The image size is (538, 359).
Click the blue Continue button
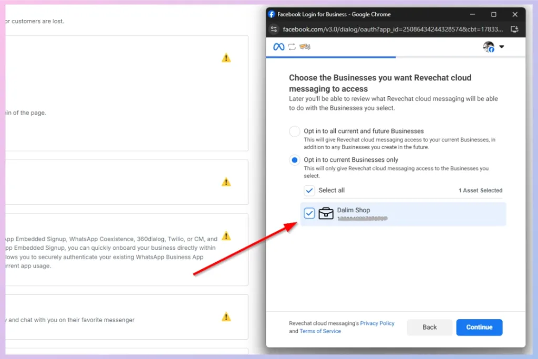point(479,327)
